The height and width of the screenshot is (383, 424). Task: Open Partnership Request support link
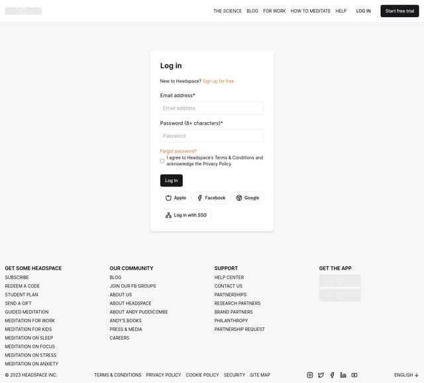point(239,329)
